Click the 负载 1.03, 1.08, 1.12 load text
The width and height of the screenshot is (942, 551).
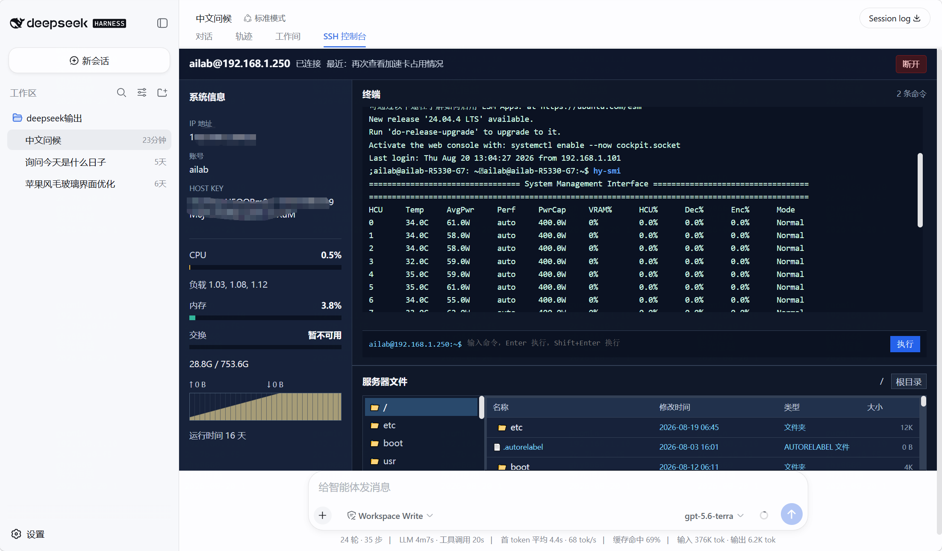[x=228, y=285]
